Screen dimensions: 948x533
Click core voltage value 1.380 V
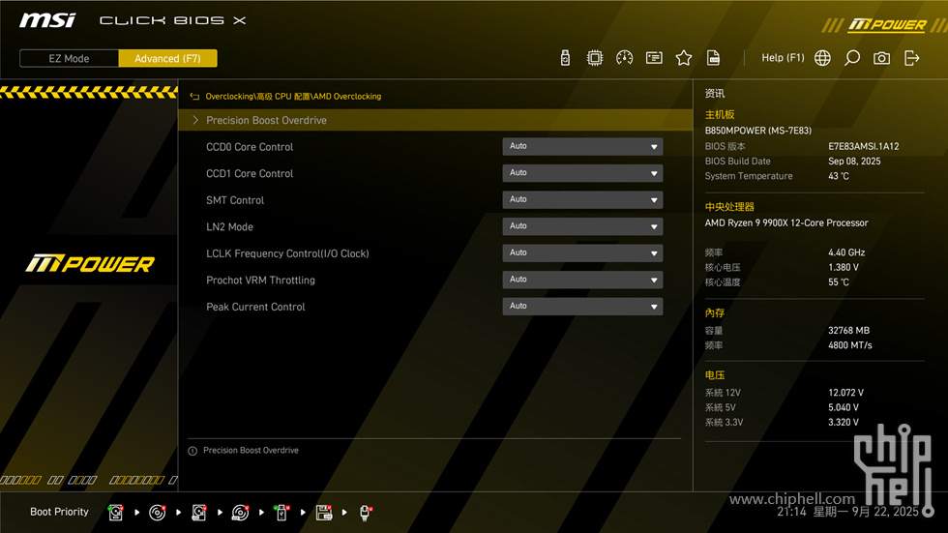click(844, 267)
